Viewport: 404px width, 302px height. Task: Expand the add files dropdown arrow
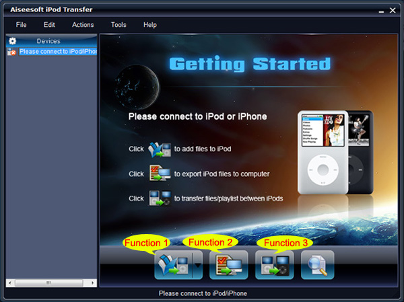pyautogui.click(x=198, y=265)
